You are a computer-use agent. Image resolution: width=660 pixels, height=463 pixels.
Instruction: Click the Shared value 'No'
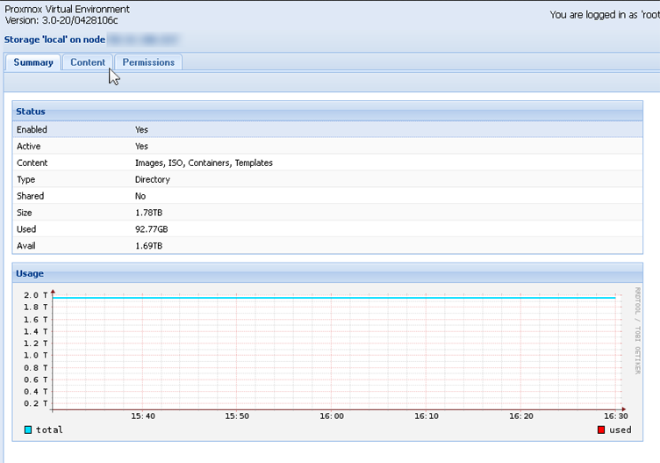coord(140,196)
